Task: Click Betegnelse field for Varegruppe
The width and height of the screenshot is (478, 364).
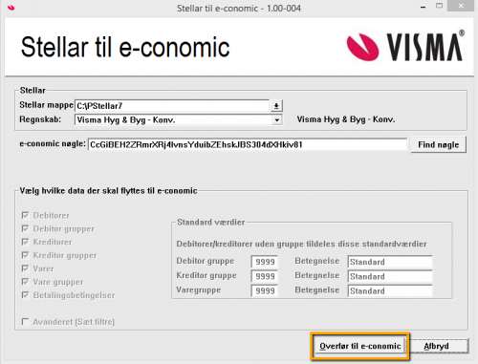Action: click(390, 290)
